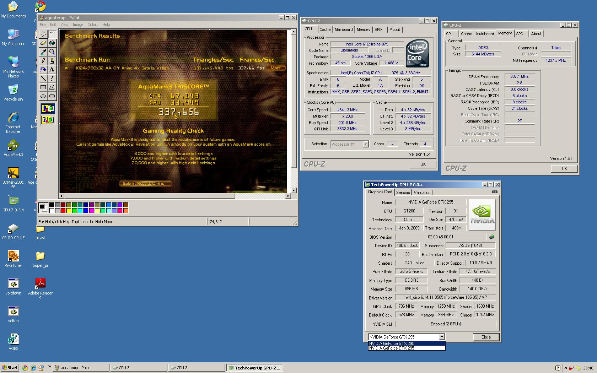
Task: Select the Line tool in Paint
Action: 43,78
